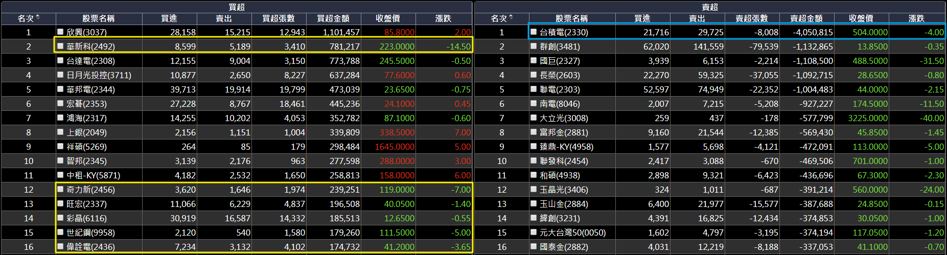947x255 pixels.
Task: Tick the box beside 富邦金(2881)
Action: 534,132
